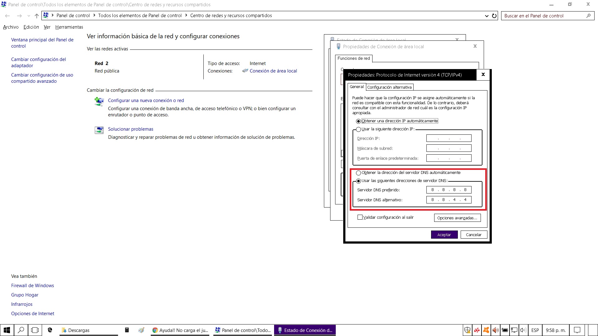Open Cambiar configuración del adaptador
The width and height of the screenshot is (598, 336).
tap(39, 63)
